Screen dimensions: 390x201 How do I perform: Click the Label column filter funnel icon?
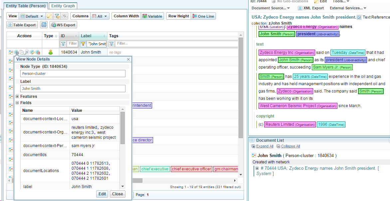click(x=83, y=44)
